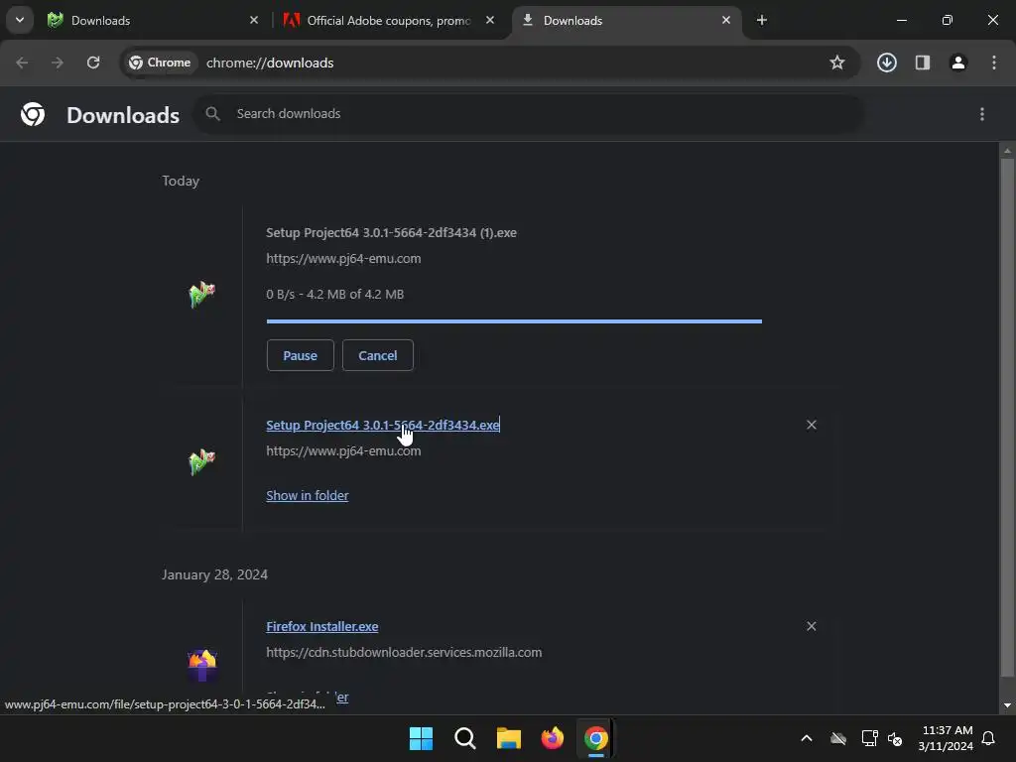Viewport: 1016px width, 762px height.
Task: Remove Setup Project64 entry from list
Action: tap(812, 425)
